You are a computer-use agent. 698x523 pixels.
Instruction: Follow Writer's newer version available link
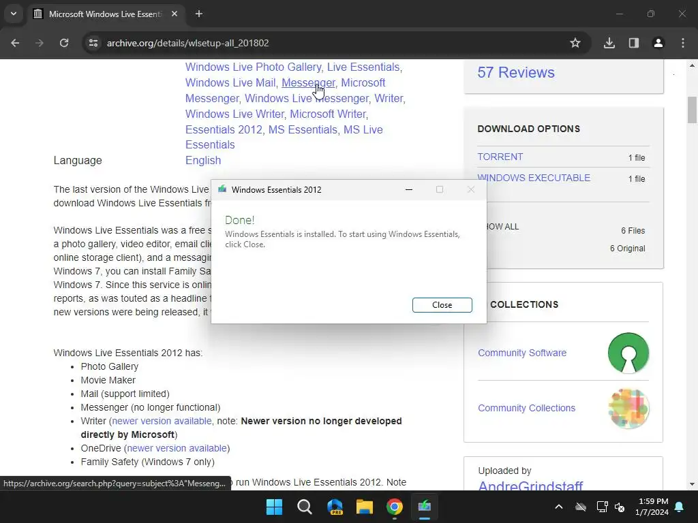point(162,421)
